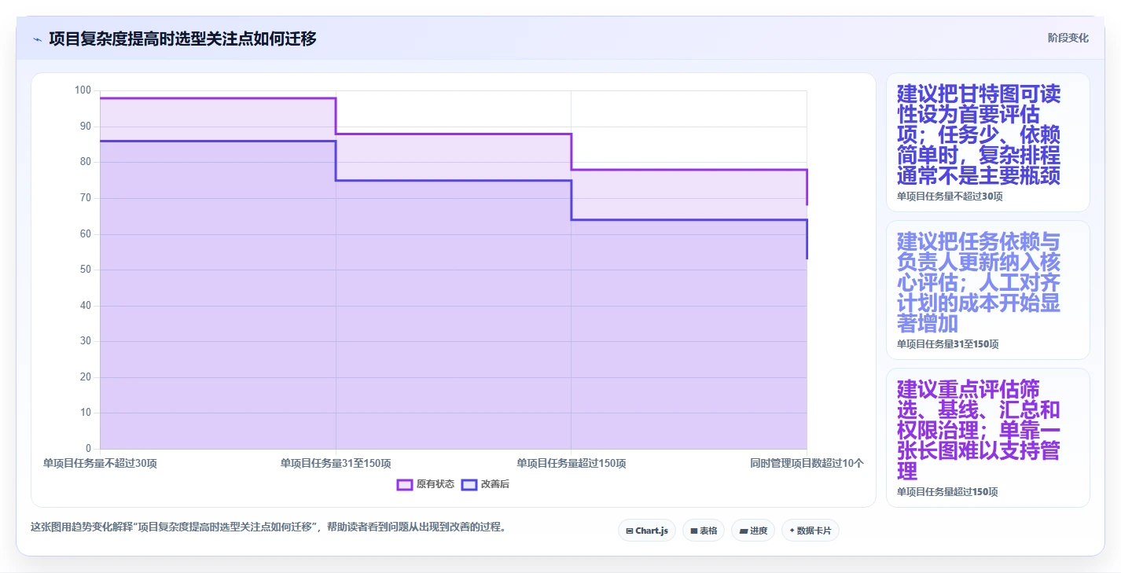
Task: Click x-axis label 单项目任务量超过150项
Action: point(571,464)
